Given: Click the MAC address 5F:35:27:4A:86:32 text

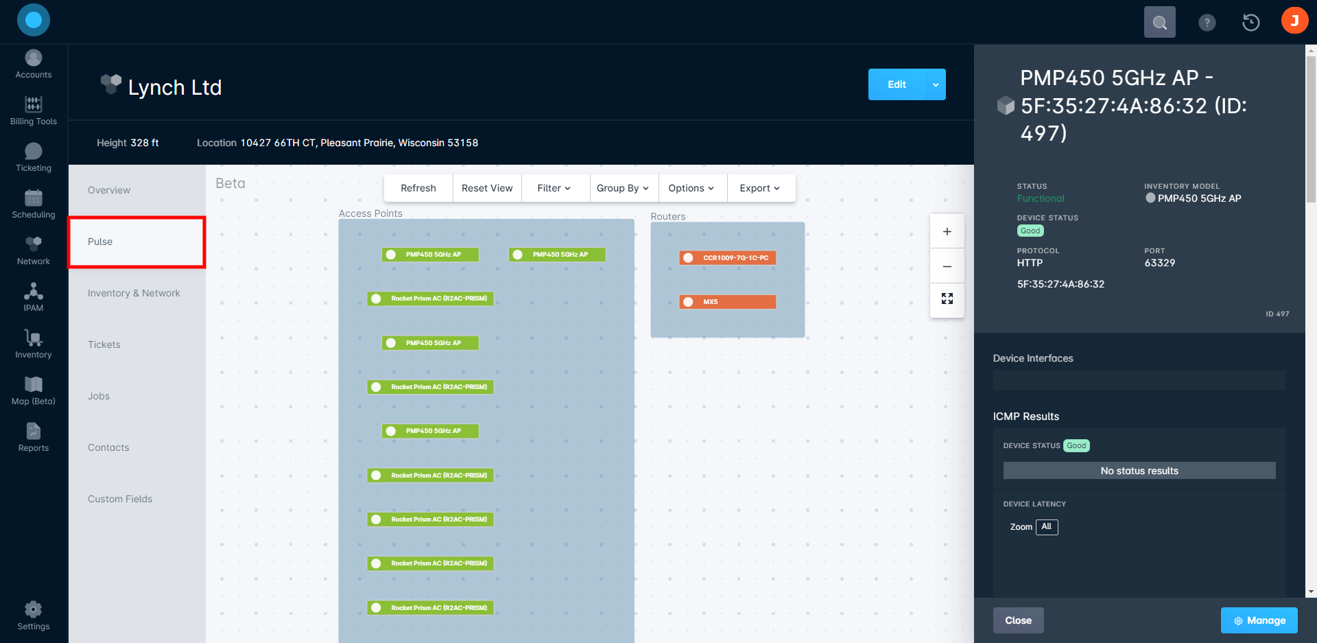Looking at the screenshot, I should (1060, 284).
